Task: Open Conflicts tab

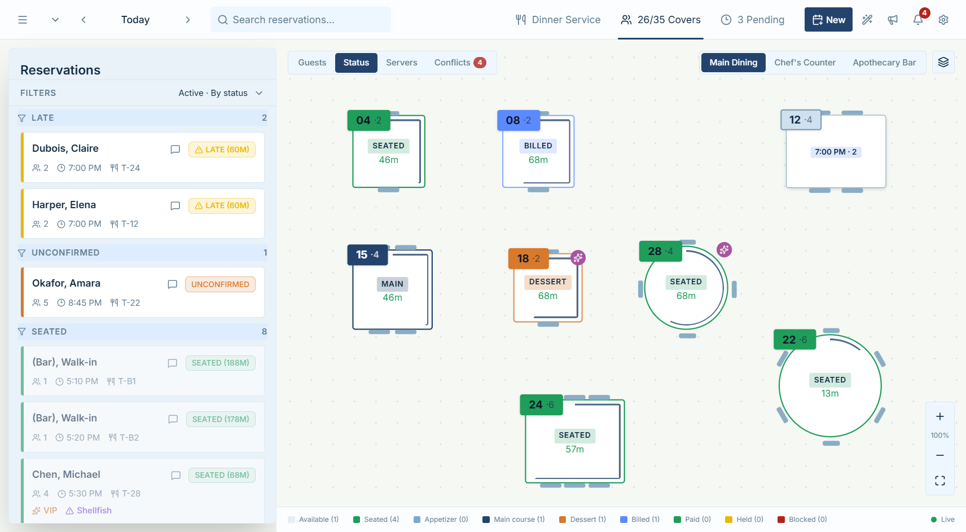Action: [460, 63]
